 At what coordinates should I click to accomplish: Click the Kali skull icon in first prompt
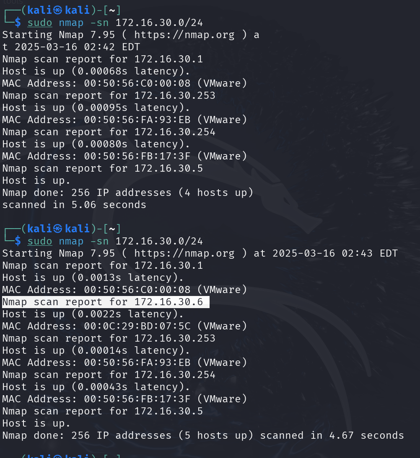click(57, 10)
